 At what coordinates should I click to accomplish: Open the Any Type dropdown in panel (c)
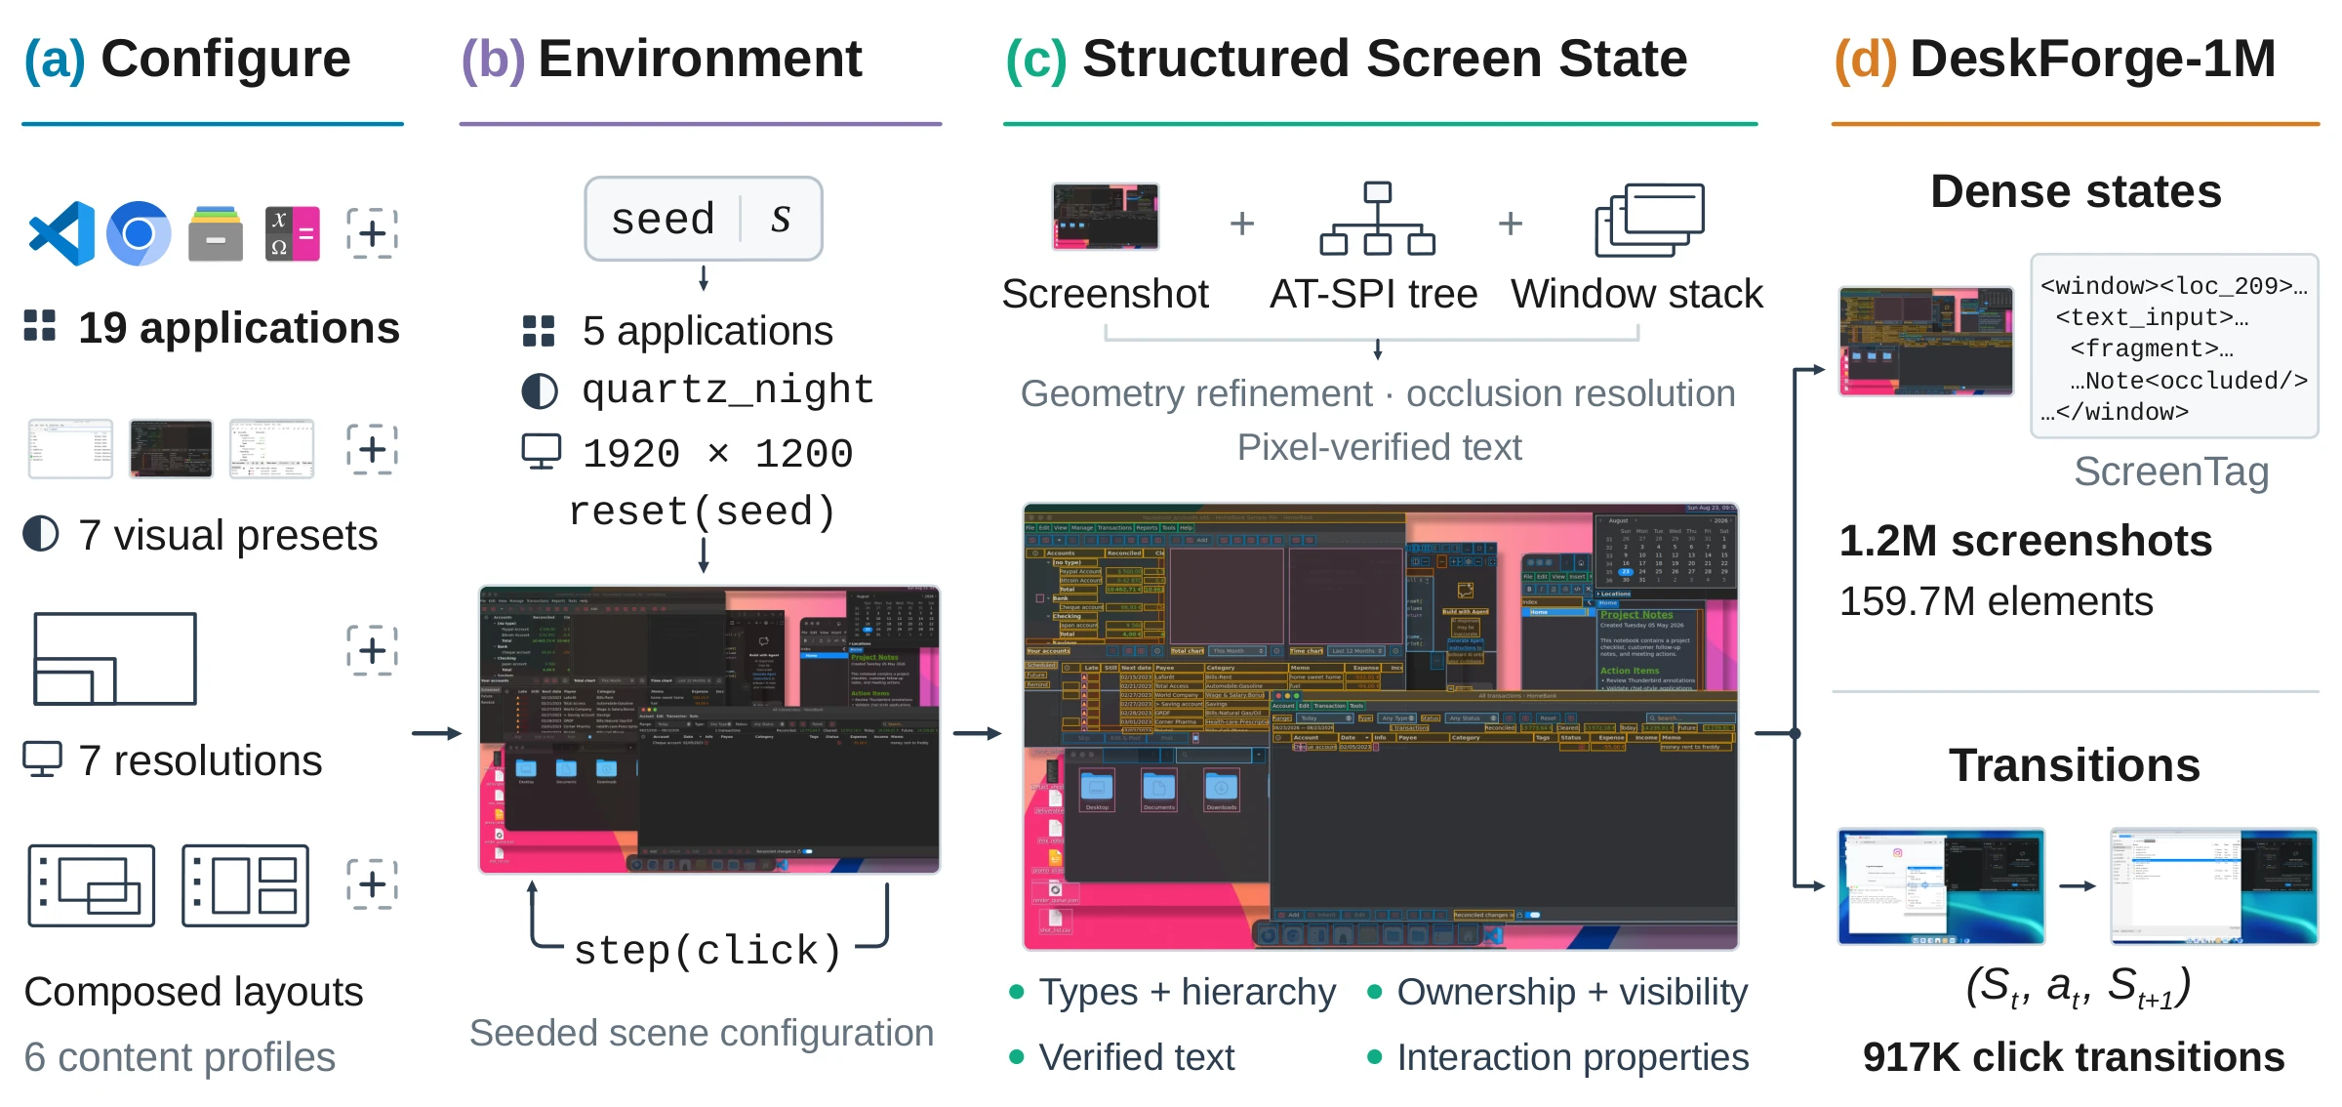[1396, 718]
